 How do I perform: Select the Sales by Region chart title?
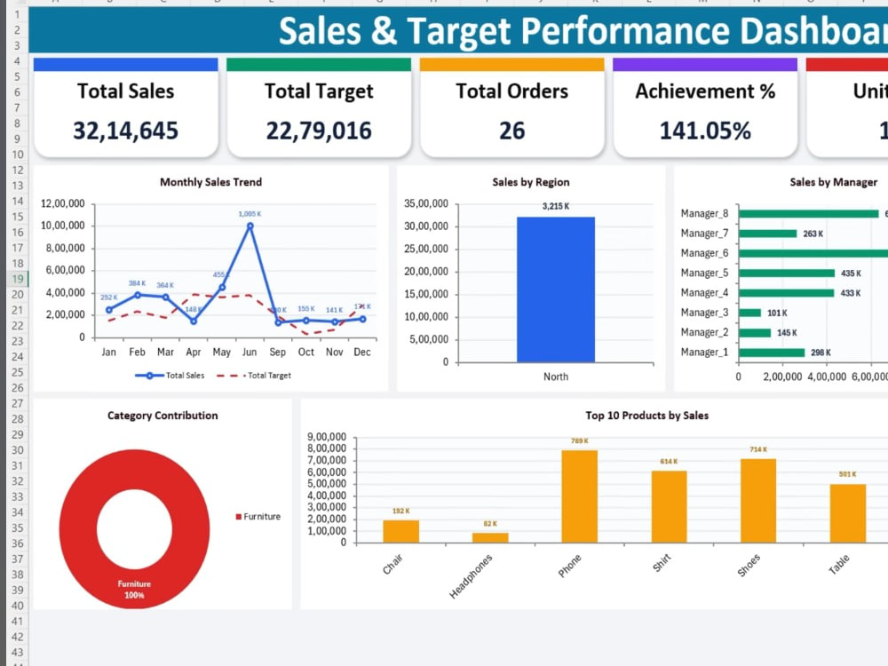click(x=531, y=182)
